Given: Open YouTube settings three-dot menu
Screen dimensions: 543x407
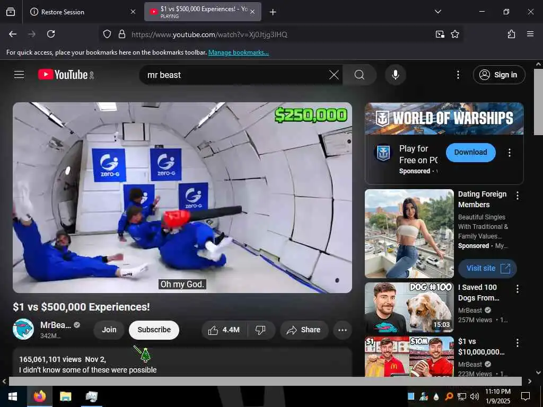Looking at the screenshot, I should click(458, 75).
